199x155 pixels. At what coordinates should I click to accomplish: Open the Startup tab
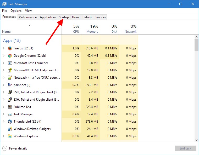64,17
